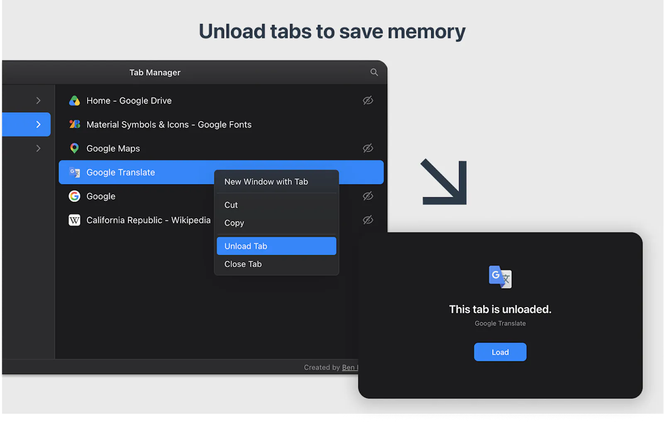Expand the third window chevron in sidebar
This screenshot has height=422, width=664.
point(38,148)
